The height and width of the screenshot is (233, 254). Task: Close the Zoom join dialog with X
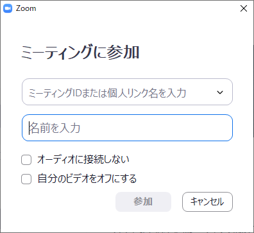[x=244, y=8]
